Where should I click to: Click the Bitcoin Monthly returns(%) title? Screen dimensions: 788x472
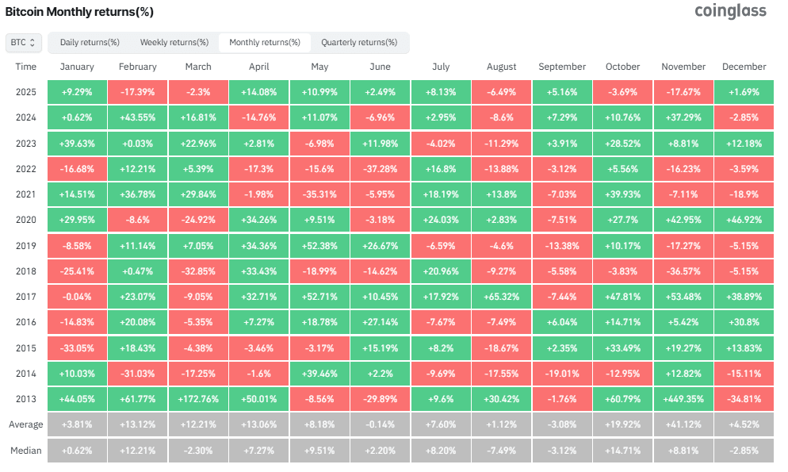tap(79, 12)
